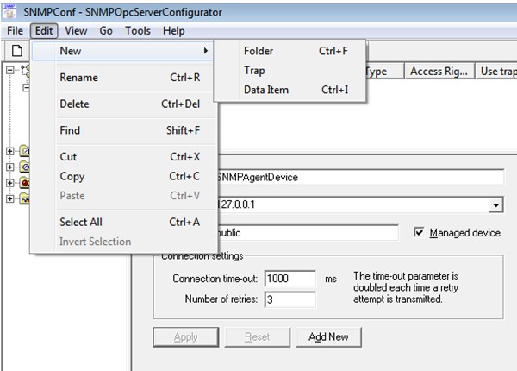Image resolution: width=517 pixels, height=371 pixels.
Task: Click the greyed Paste menu entry
Action: point(124,195)
